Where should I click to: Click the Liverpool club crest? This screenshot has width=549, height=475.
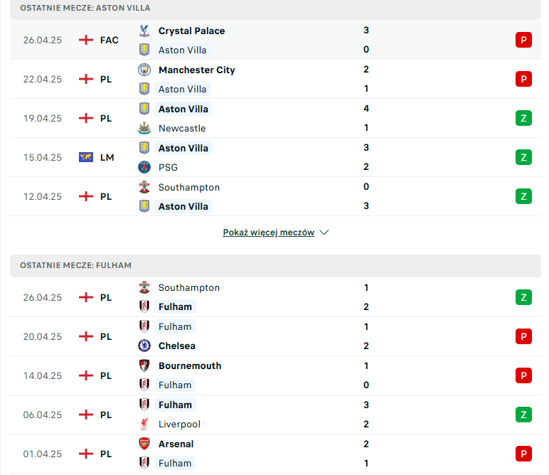[x=144, y=424]
